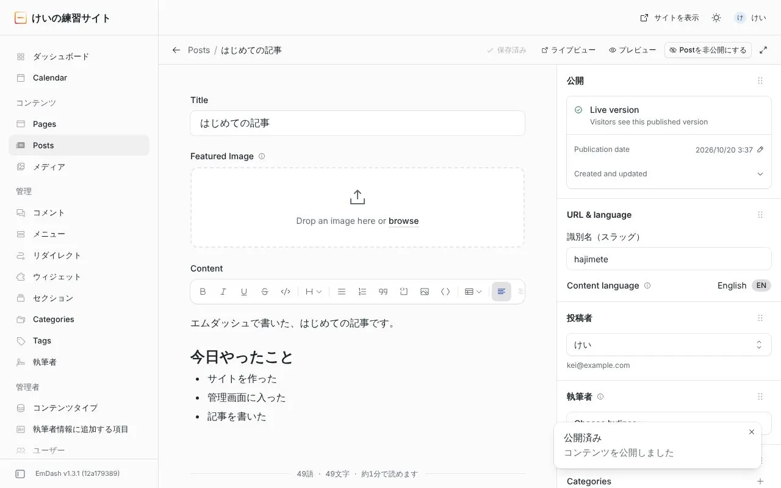Image resolution: width=781 pixels, height=488 pixels.
Task: Expand the Created and updated details
Action: coord(669,174)
